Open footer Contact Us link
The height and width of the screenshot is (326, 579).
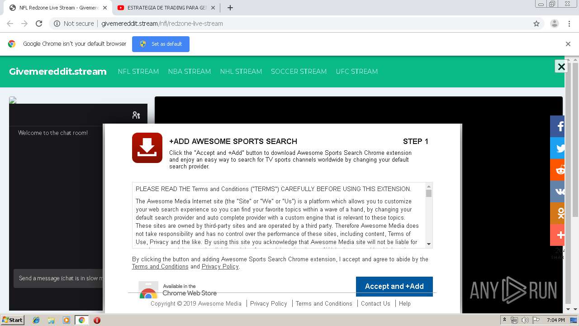pos(375,304)
